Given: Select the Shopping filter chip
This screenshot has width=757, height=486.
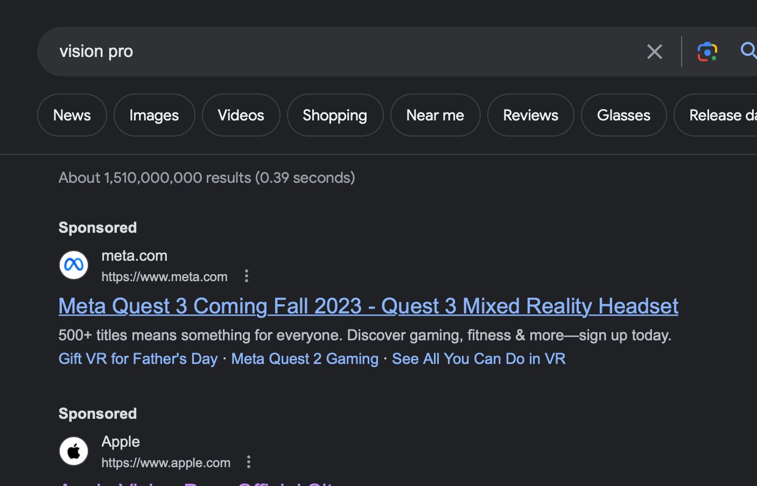Looking at the screenshot, I should coord(335,115).
